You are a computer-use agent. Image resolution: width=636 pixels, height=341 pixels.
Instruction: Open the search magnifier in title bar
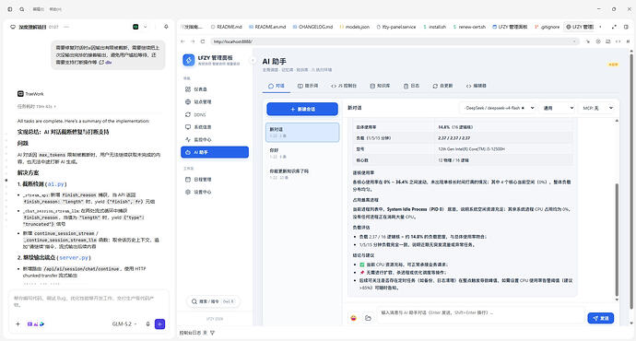(x=22, y=9)
